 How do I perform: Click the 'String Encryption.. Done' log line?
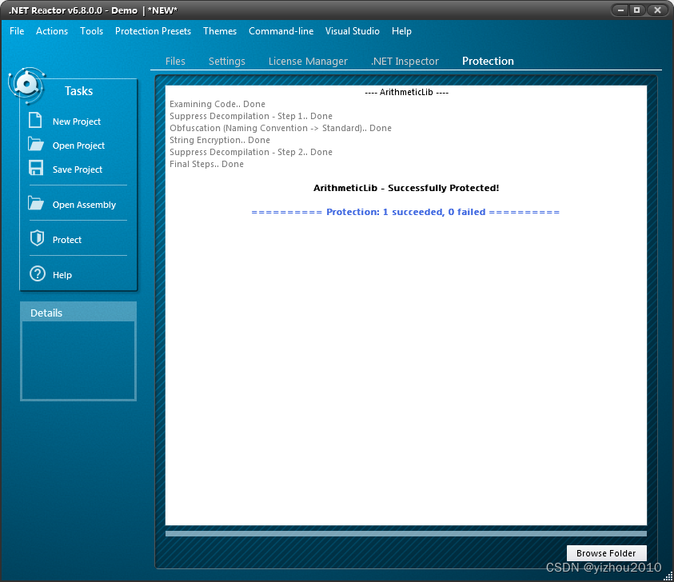(x=220, y=140)
